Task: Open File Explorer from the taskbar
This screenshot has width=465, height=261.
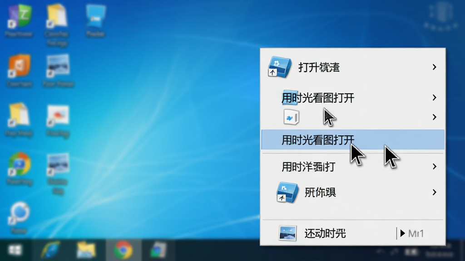Action: point(86,250)
